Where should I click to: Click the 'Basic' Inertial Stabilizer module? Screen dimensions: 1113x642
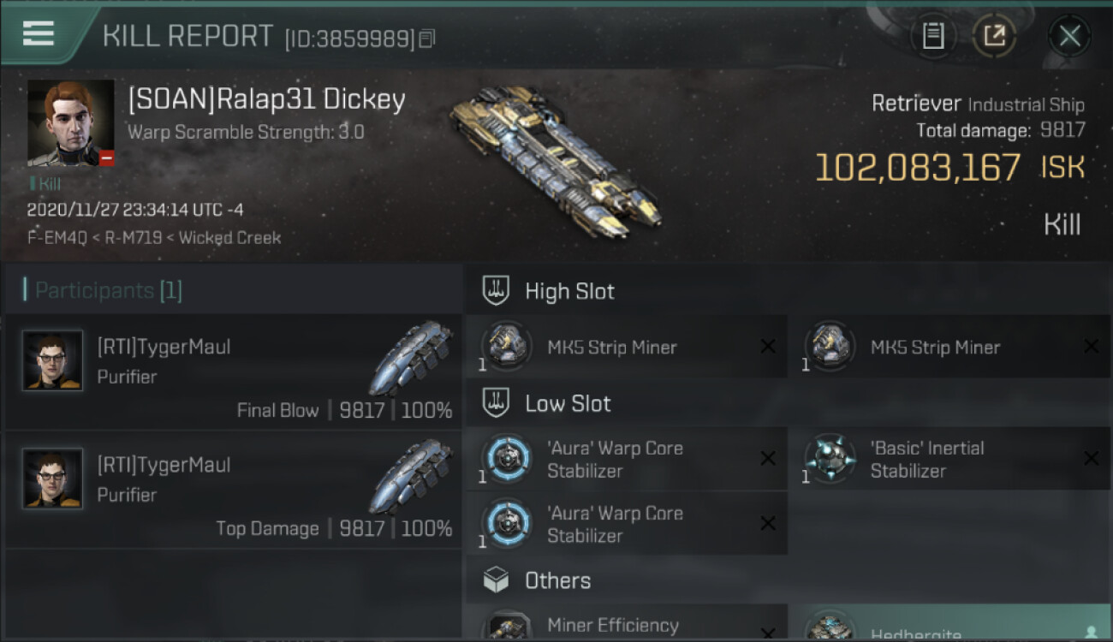950,459
